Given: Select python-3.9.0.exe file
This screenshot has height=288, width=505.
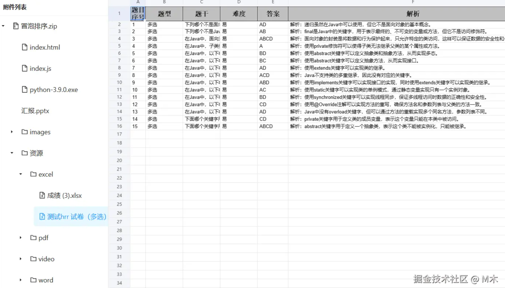Looking at the screenshot, I should [54, 90].
